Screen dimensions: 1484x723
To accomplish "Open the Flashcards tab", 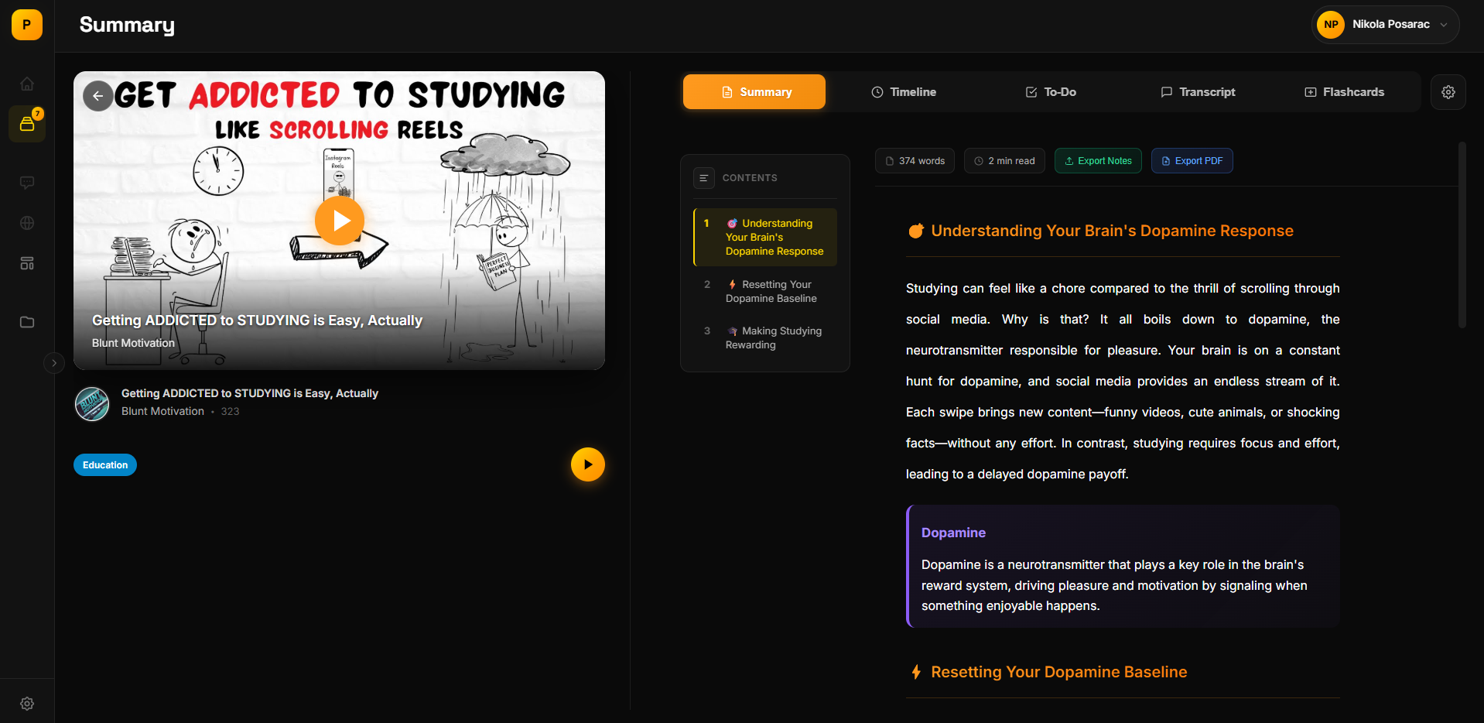I will point(1344,92).
